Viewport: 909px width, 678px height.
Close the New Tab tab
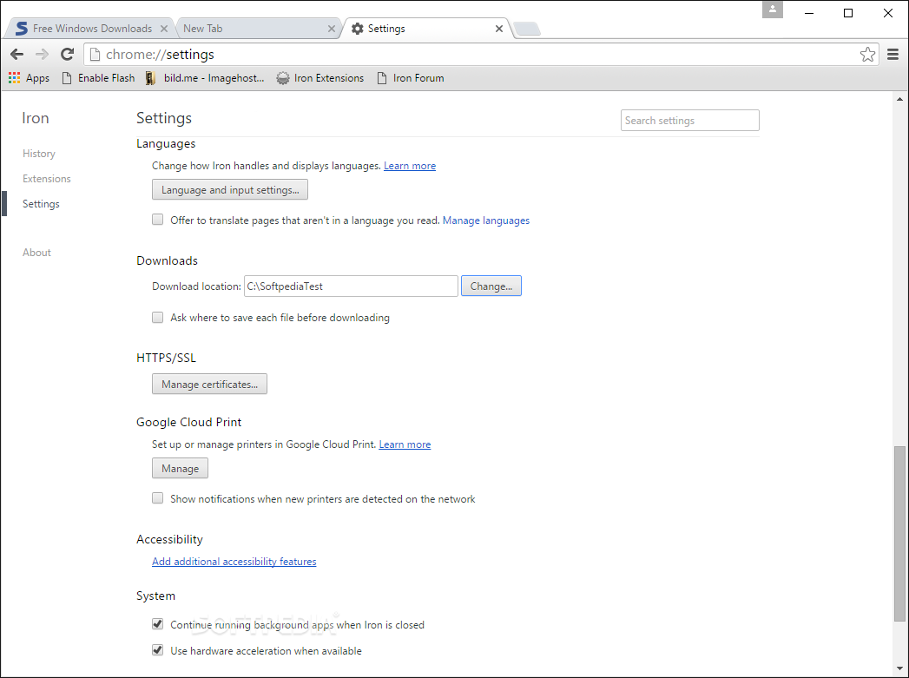(331, 29)
